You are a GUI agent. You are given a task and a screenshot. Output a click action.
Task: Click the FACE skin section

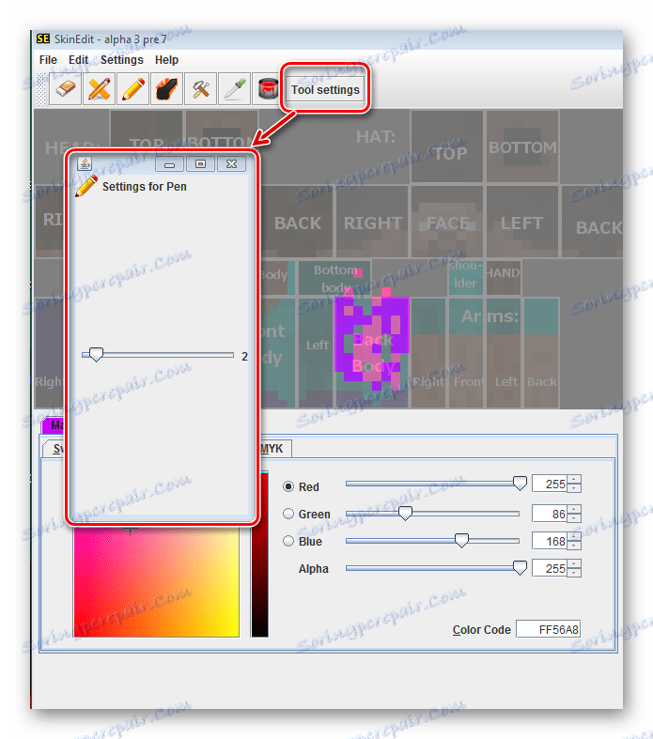[447, 222]
